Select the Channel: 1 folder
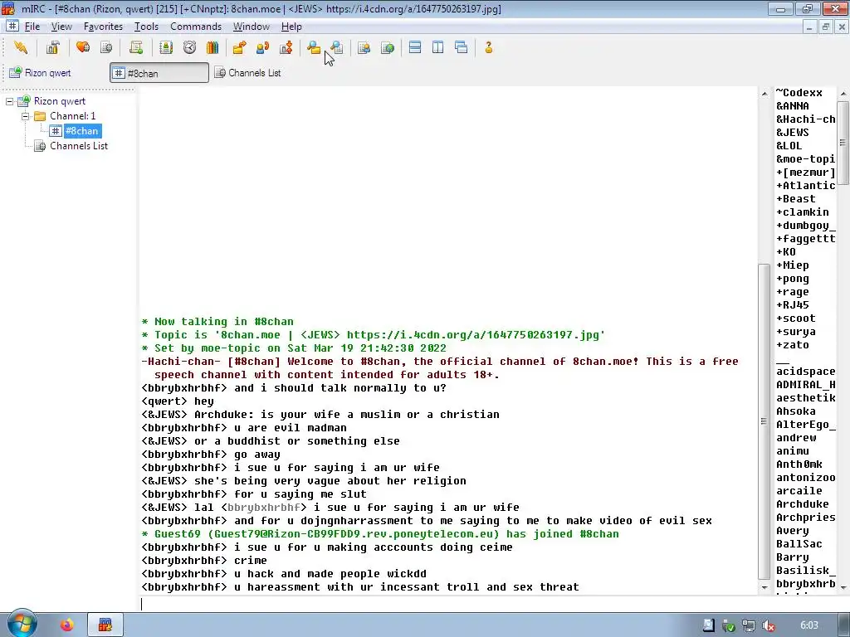This screenshot has width=850, height=637. coord(73,116)
